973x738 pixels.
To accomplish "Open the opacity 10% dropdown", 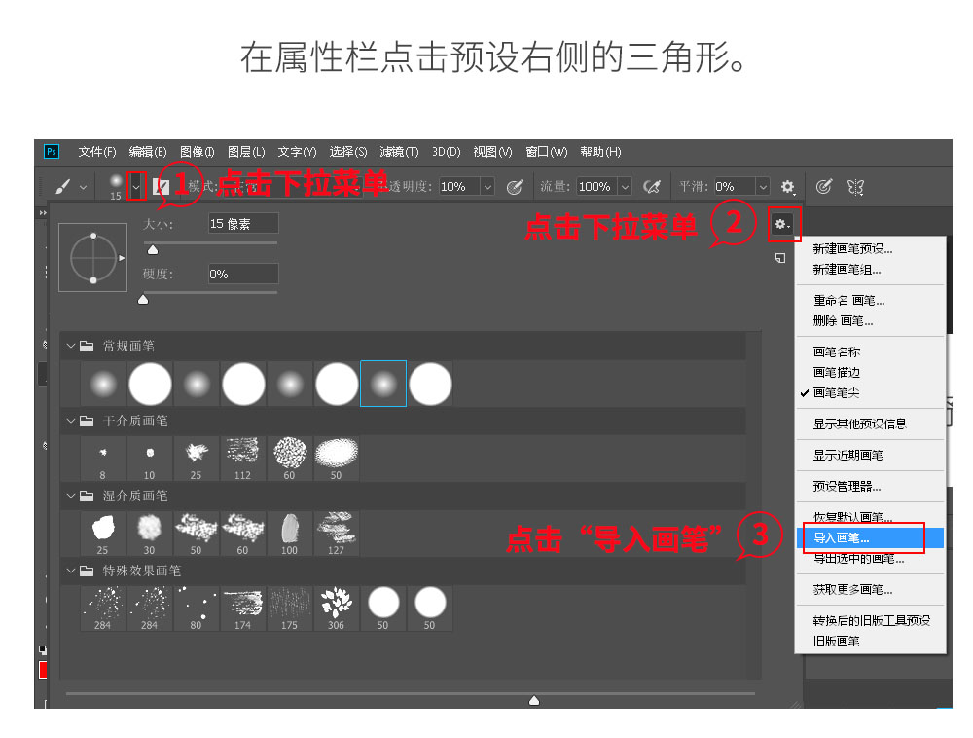I will (487, 187).
